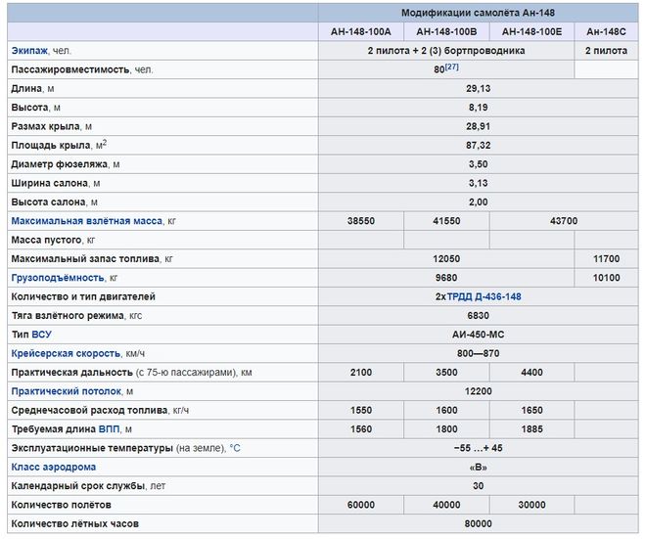The image size is (645, 539).
Task: Click range value 3500
Action: (446, 372)
